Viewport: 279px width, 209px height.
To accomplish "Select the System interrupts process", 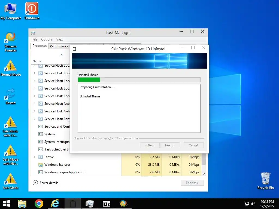I will point(50,142).
